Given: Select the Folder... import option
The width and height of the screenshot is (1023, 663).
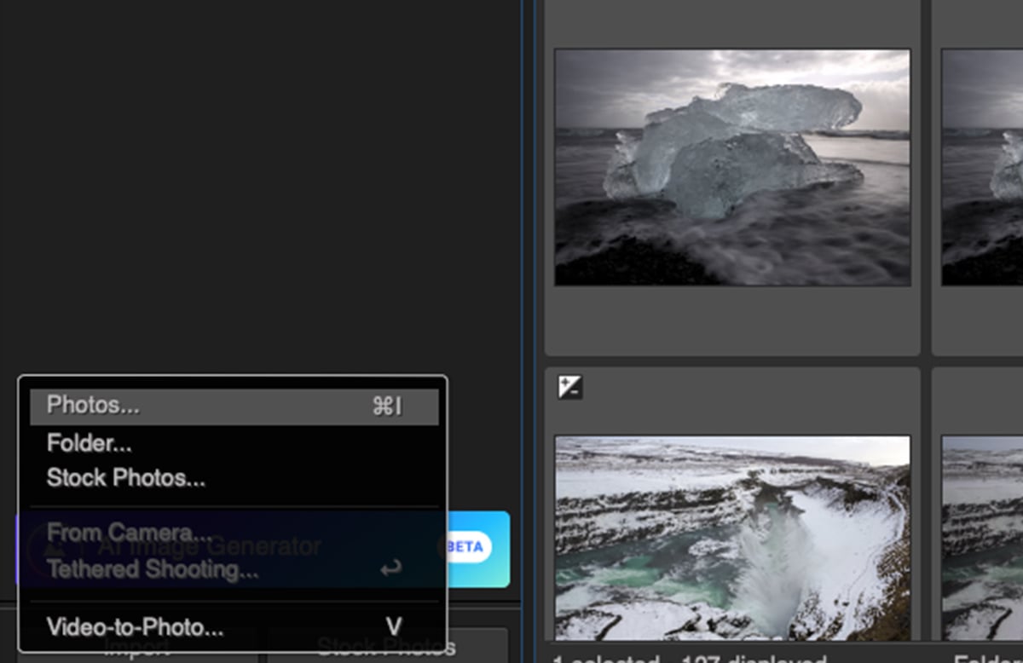Looking at the screenshot, I should click(x=90, y=443).
